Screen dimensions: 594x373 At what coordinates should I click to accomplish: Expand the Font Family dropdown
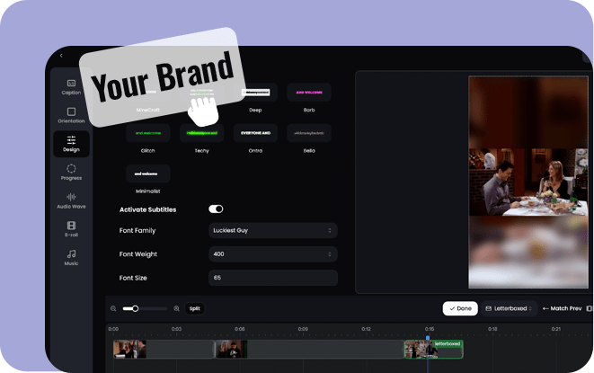point(272,231)
